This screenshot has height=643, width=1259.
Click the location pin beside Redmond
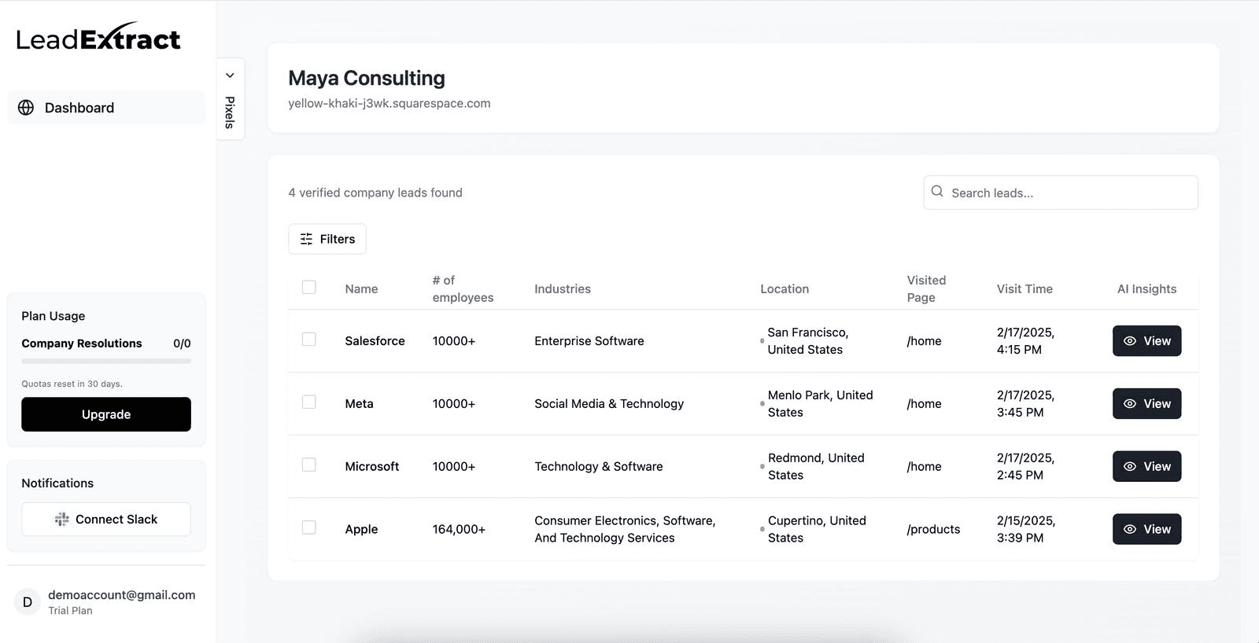[x=762, y=467]
